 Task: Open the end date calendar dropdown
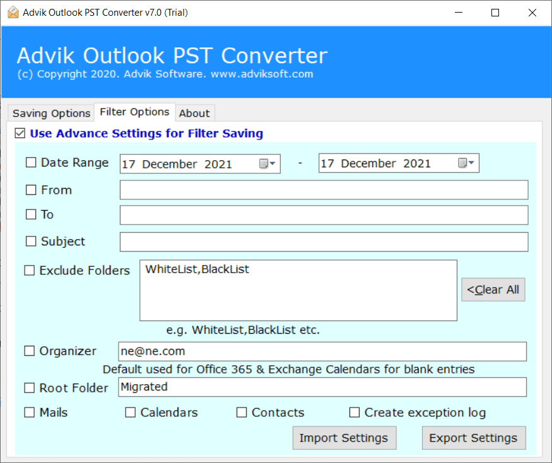tap(466, 163)
